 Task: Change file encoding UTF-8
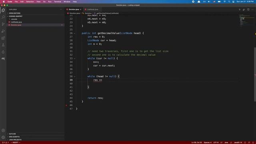point(216,142)
